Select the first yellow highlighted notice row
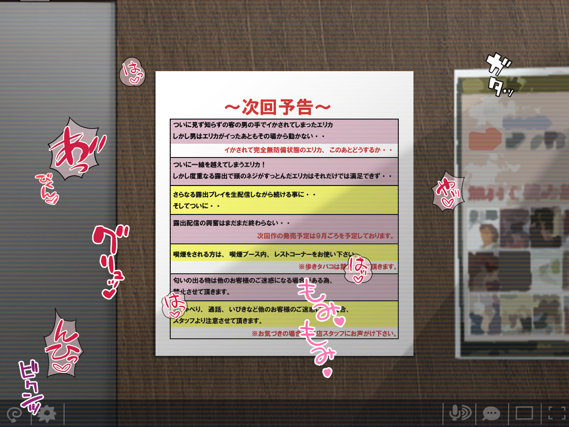 [284, 200]
